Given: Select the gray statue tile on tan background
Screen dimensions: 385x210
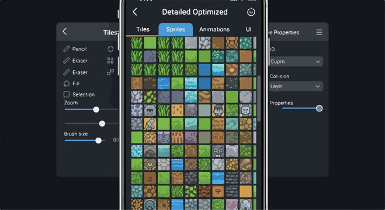Looking at the screenshot, I should click(x=150, y=124).
